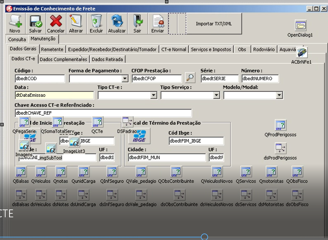Image resolution: width=328 pixels, height=240 pixels.
Task: Expand the Modelo/Modal combo box
Action: 279,95
